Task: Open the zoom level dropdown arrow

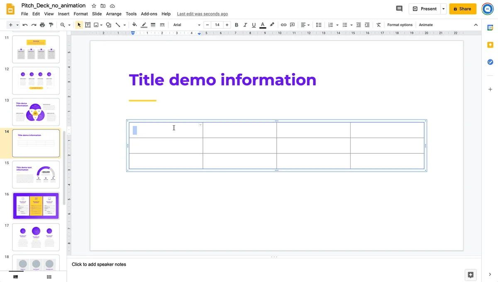Action: (x=69, y=25)
